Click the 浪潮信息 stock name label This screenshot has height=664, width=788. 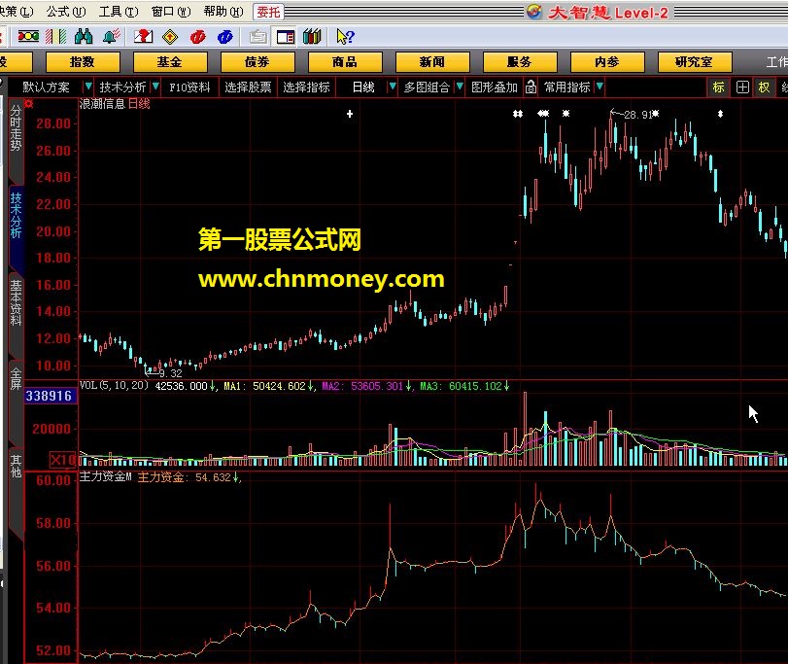(x=102, y=104)
